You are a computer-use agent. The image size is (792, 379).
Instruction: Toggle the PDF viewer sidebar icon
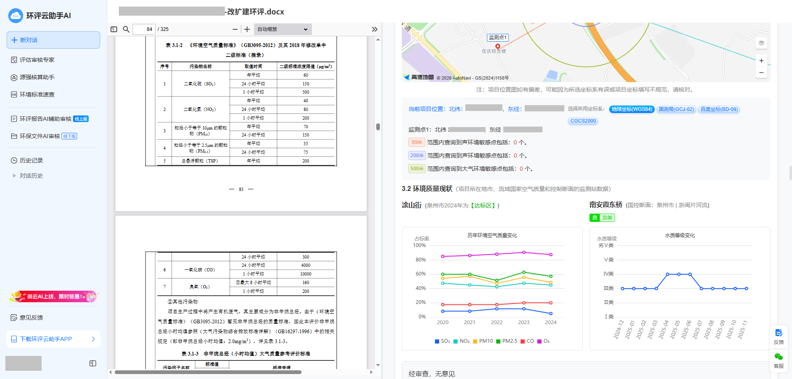(x=114, y=29)
